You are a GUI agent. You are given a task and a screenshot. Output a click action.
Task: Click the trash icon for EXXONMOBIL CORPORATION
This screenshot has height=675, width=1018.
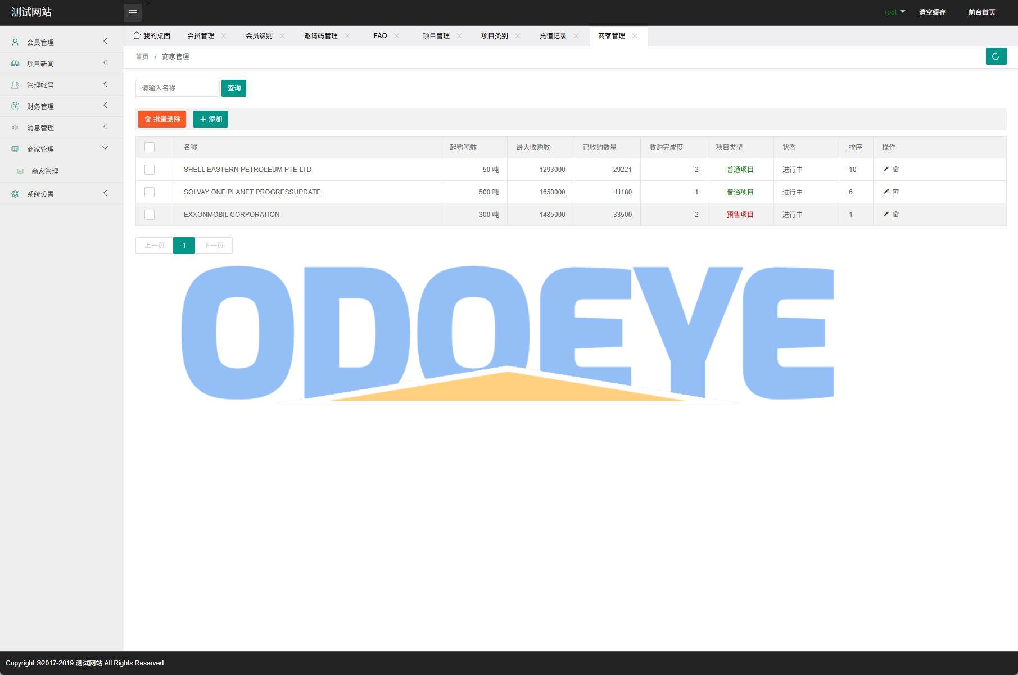point(896,214)
